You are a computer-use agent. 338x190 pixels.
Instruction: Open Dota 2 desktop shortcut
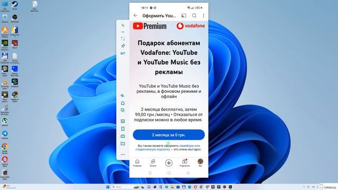click(15, 44)
